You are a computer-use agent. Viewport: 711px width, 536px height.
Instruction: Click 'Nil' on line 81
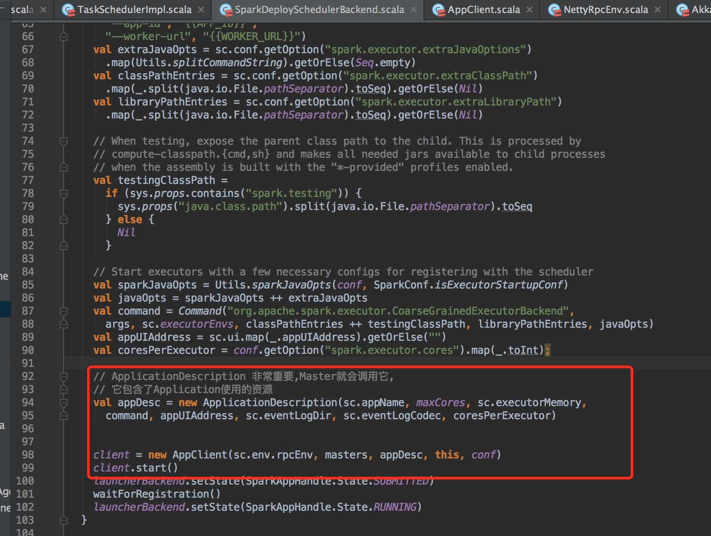pos(126,233)
